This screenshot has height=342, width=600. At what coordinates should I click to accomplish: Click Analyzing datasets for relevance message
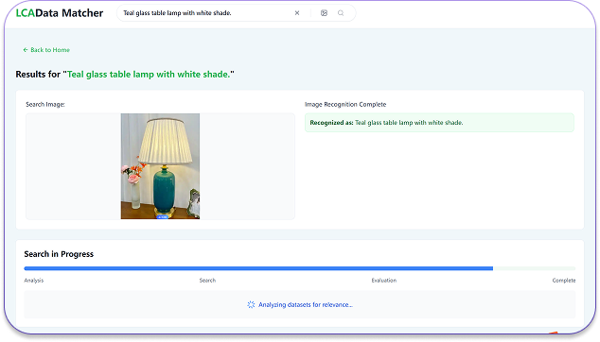[306, 304]
